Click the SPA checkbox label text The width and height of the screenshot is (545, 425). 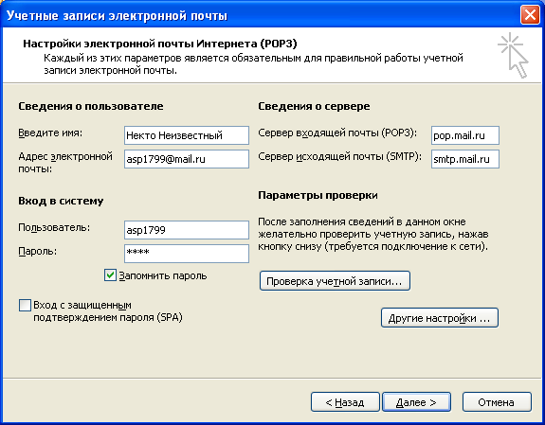click(108, 311)
